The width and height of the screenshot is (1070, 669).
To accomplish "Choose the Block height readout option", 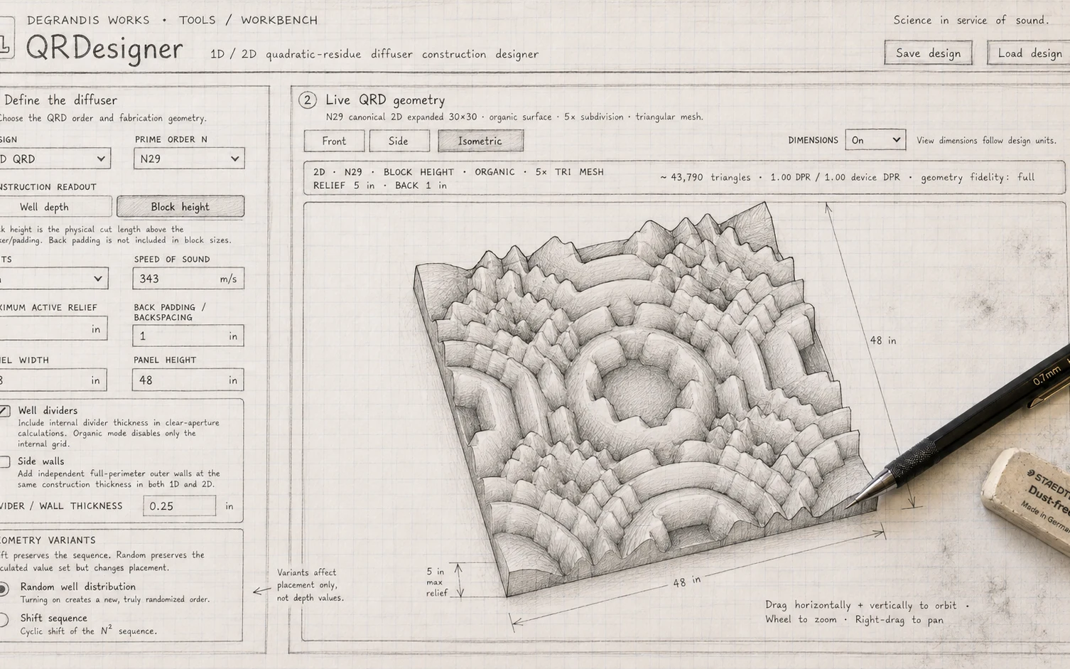I will point(180,207).
